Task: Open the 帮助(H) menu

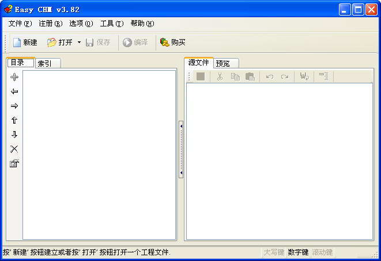Action: [142, 24]
